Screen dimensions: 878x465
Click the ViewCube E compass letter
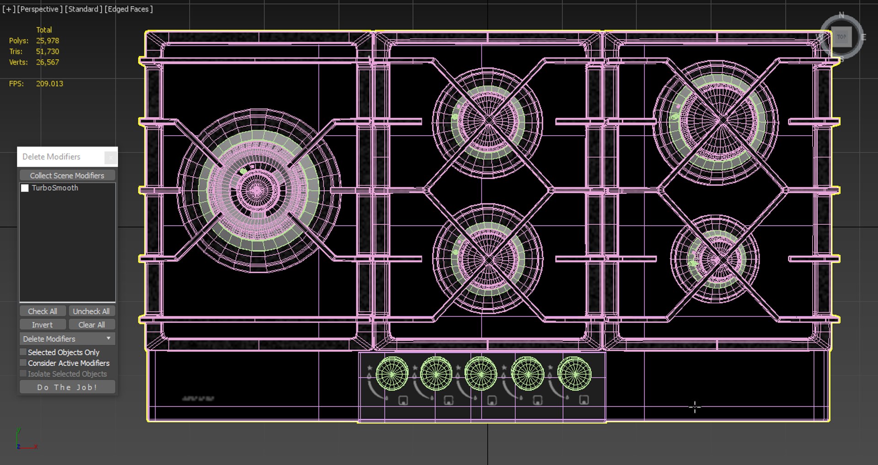pyautogui.click(x=863, y=37)
